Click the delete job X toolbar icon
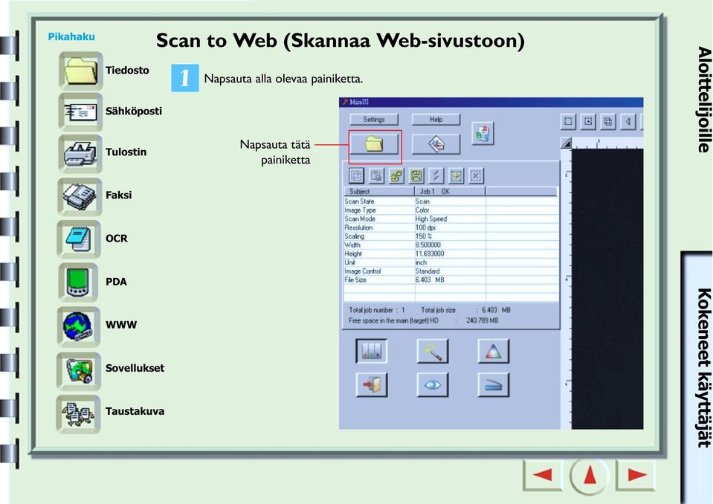713x504 pixels. 476,175
